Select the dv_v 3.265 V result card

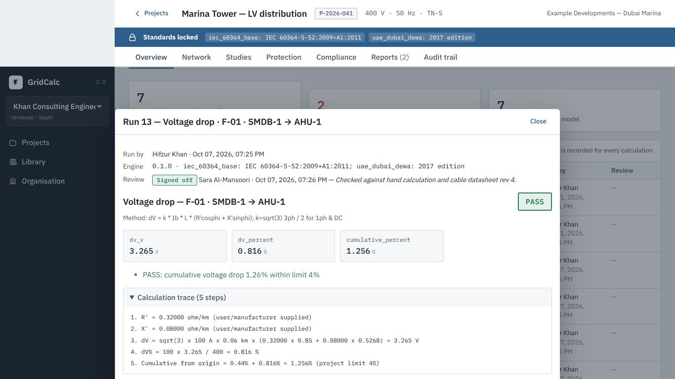(x=175, y=246)
